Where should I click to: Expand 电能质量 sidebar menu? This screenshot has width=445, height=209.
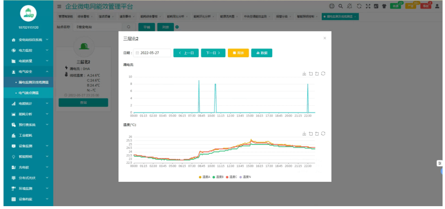28,61
